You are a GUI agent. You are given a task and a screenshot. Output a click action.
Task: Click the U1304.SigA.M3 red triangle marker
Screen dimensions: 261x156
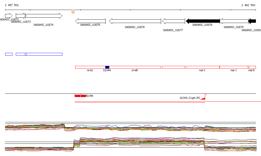pyautogui.click(x=203, y=98)
